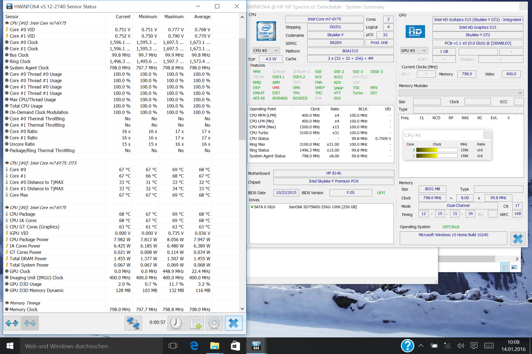The image size is (532, 354).
Task: Launch Microsoft Edge from taskbar
Action: [194, 346]
